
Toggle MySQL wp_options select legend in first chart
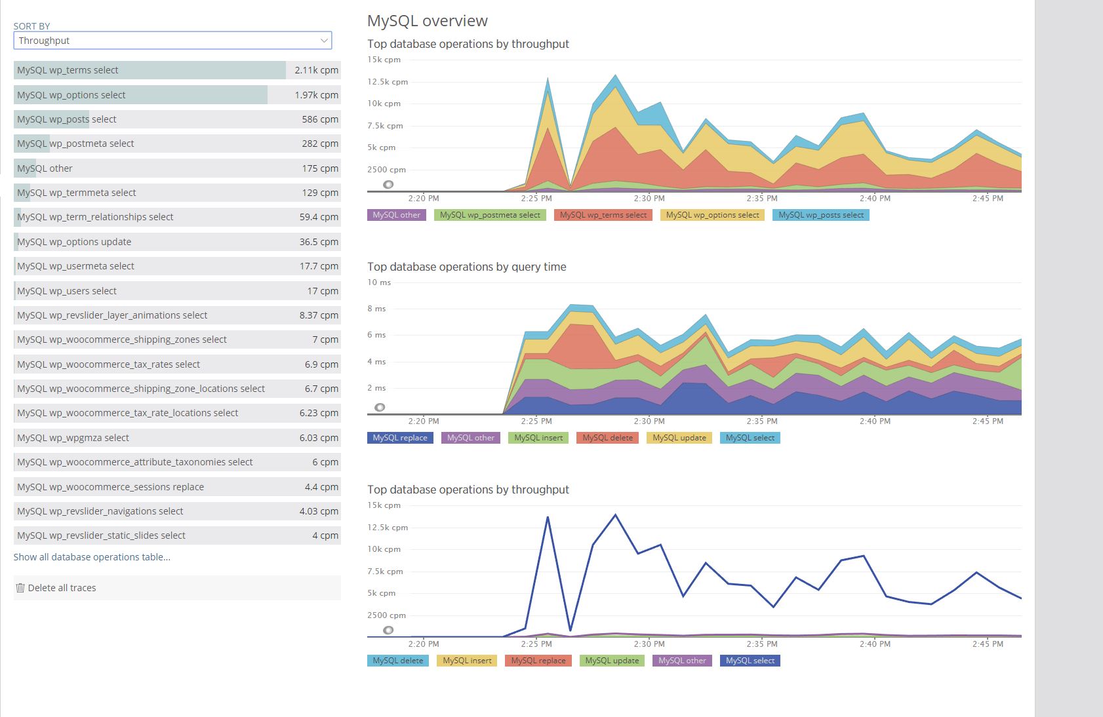tap(712, 215)
